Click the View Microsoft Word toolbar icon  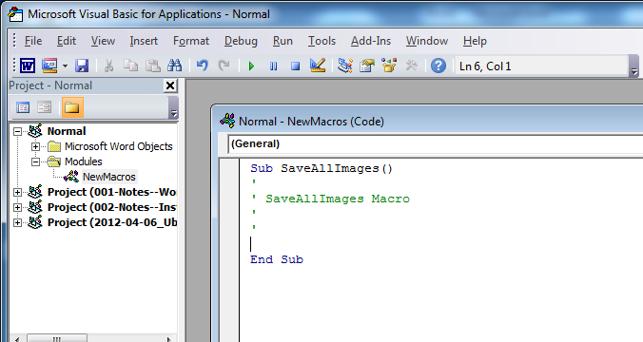28,66
